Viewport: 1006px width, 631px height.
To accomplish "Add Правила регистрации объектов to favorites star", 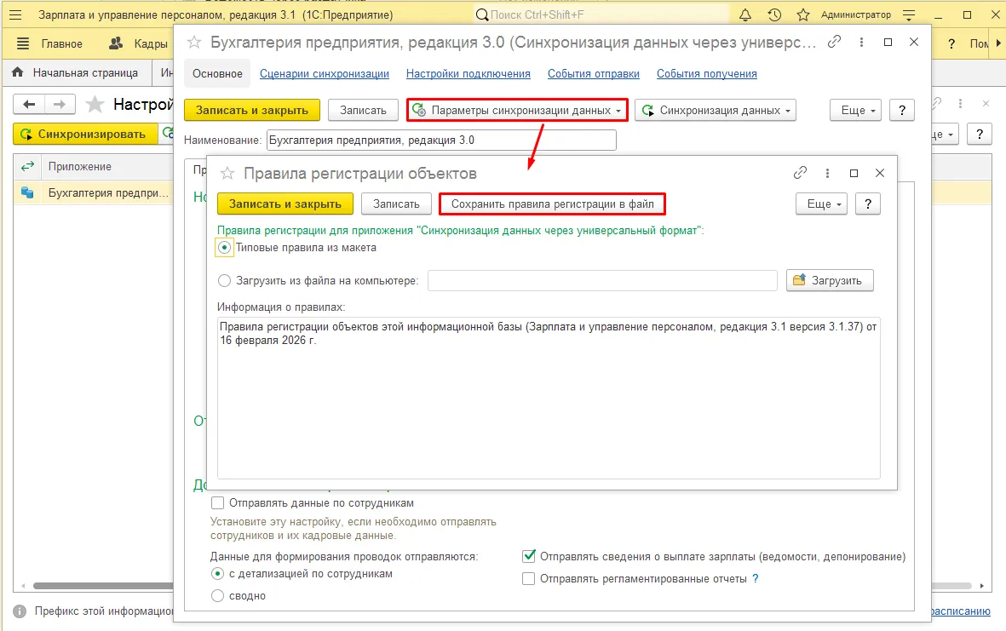I will click(x=227, y=173).
